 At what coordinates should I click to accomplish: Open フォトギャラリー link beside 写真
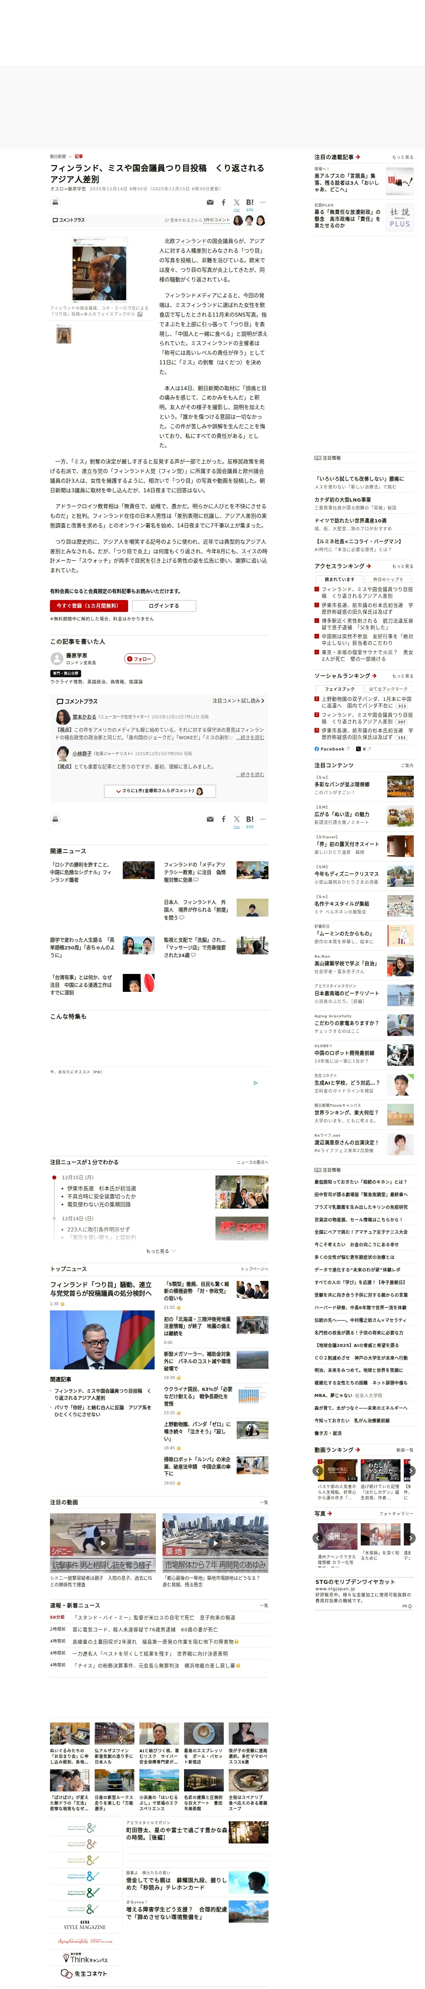click(397, 1513)
